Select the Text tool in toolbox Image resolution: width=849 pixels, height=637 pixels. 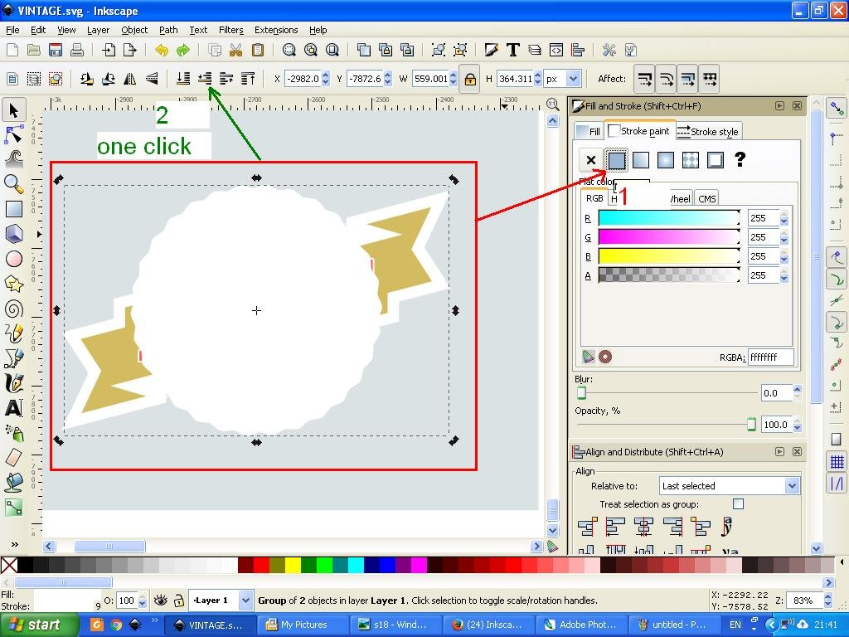13,408
